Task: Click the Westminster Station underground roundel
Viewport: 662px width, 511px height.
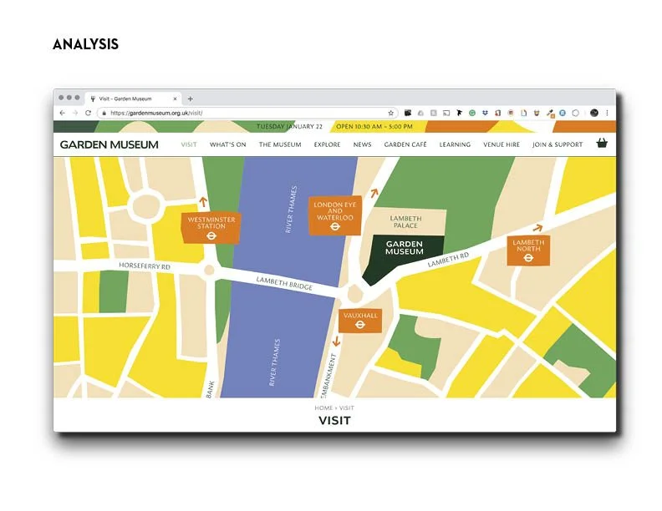Action: tap(211, 236)
